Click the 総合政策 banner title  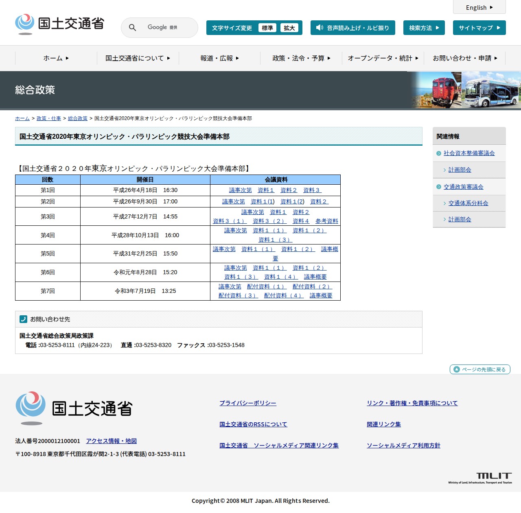pos(35,90)
